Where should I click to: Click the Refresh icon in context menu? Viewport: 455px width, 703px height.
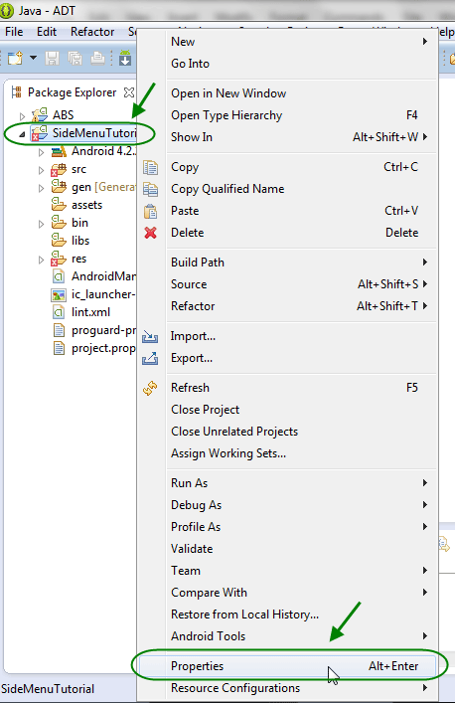pyautogui.click(x=150, y=388)
